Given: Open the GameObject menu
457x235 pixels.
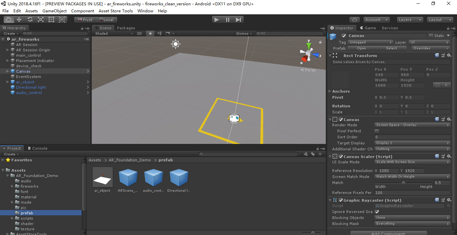Looking at the screenshot, I should tap(55, 11).
